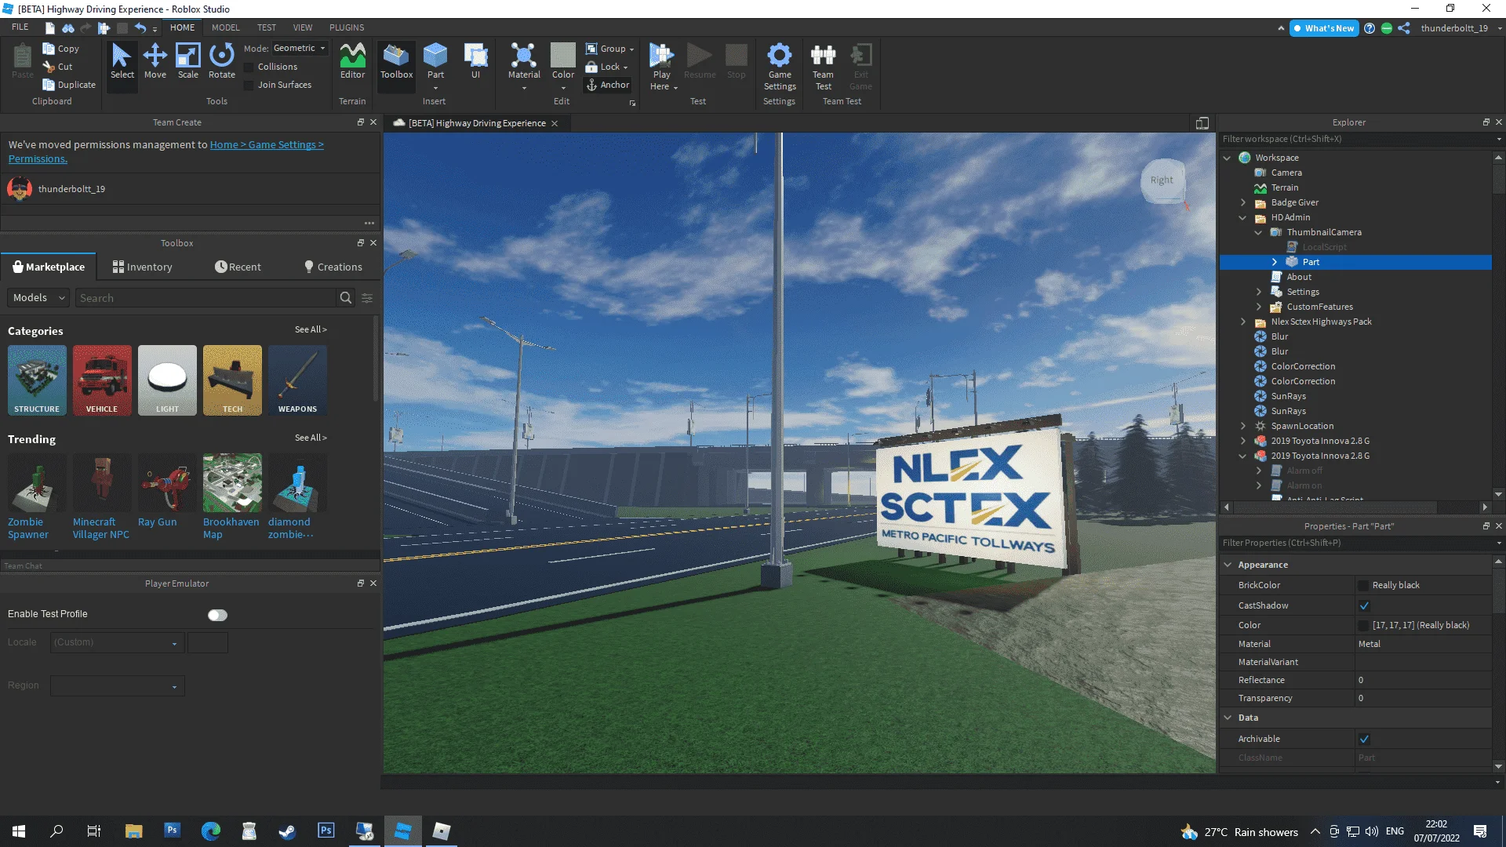This screenshot has width=1506, height=847.
Task: Open the Recent toolbox tab
Action: (238, 267)
